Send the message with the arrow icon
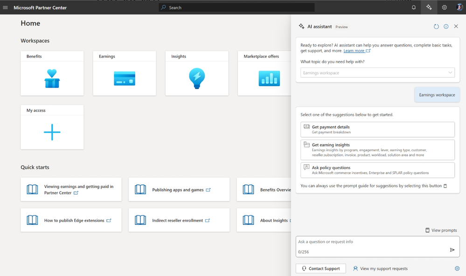Screen dimensions: 466x276 (x=452, y=250)
